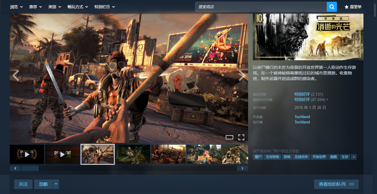377x194 pixels.
Task: Show the previous screenshot with left arrow
Action: [x=16, y=76]
